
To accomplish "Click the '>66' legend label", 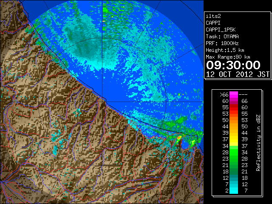I will click(x=224, y=95).
